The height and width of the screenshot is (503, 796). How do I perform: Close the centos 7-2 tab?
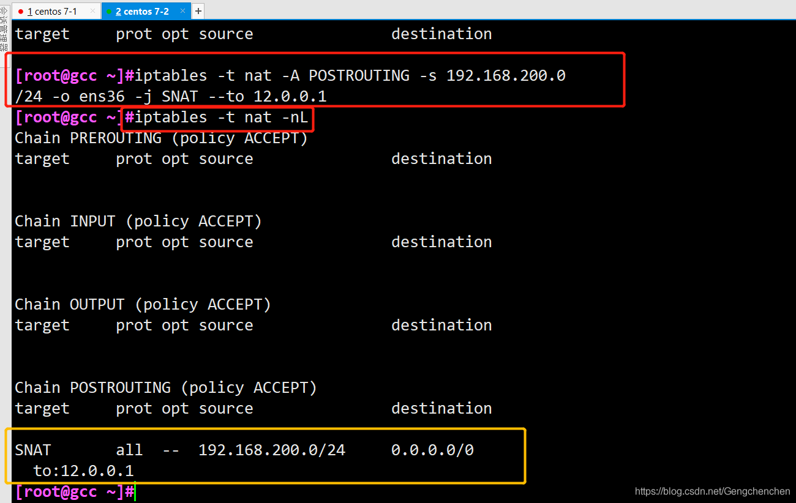182,11
